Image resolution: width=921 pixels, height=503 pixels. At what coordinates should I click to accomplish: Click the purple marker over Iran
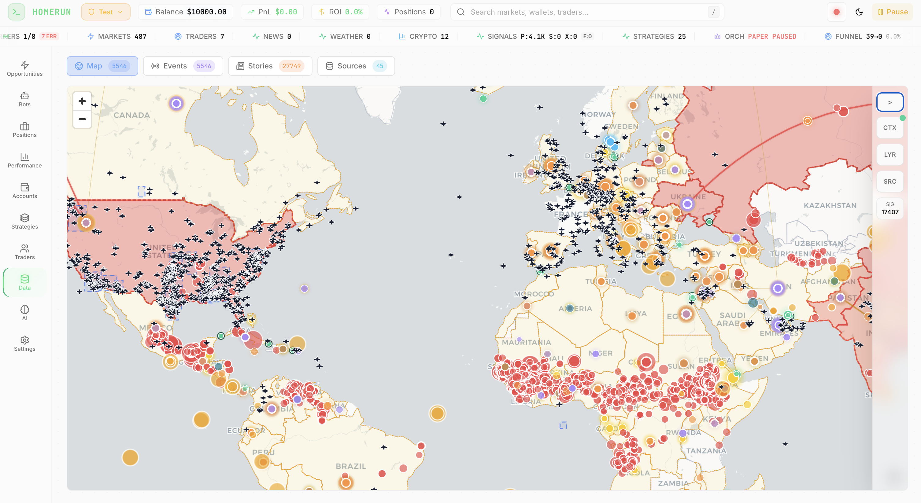click(778, 288)
